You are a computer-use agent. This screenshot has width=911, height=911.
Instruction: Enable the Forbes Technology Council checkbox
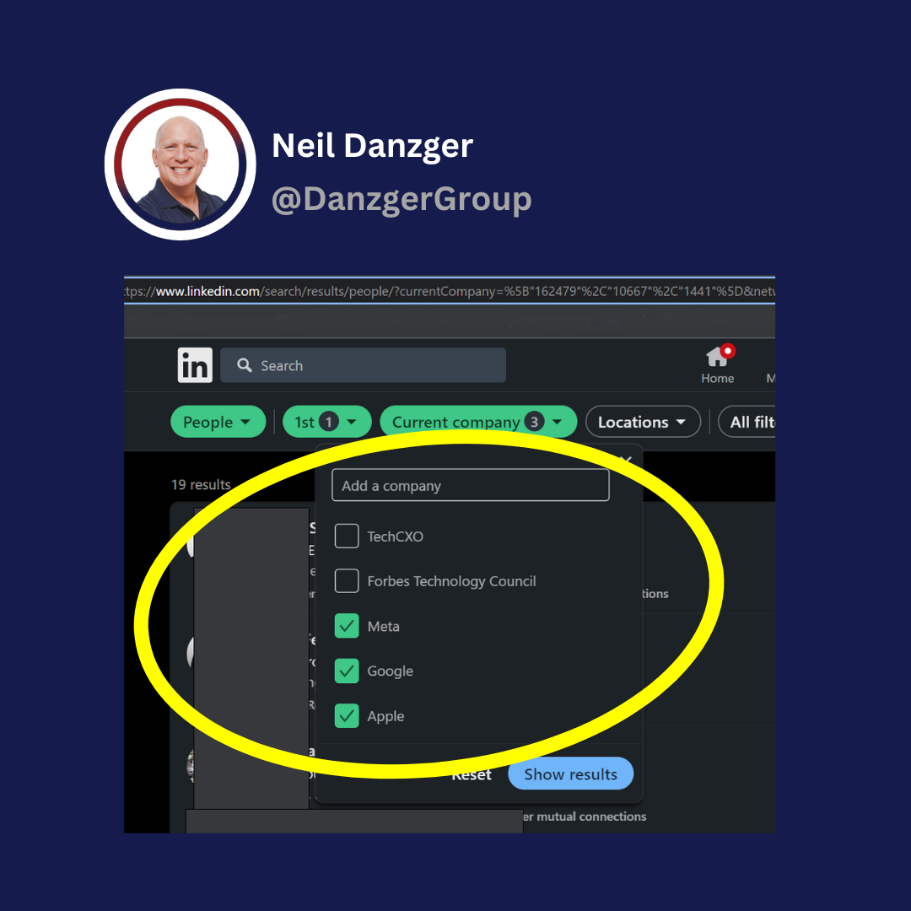point(347,581)
